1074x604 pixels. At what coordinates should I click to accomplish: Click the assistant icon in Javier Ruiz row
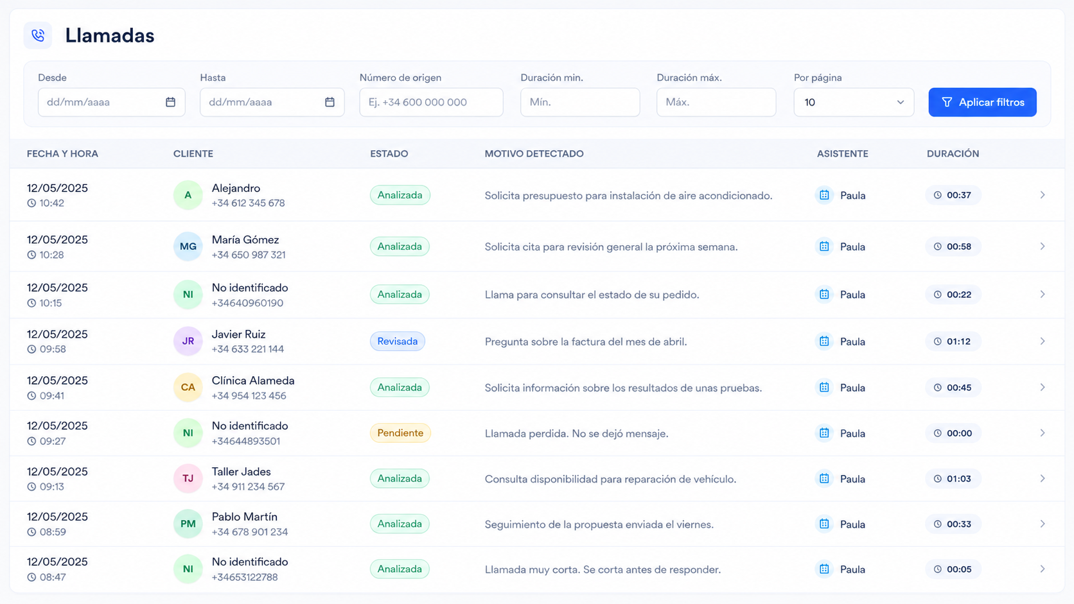tap(824, 341)
